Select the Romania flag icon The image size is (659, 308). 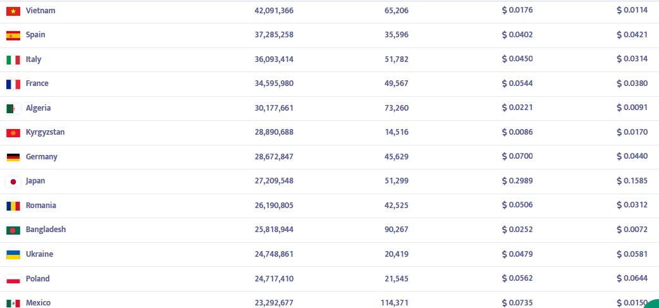pyautogui.click(x=13, y=206)
